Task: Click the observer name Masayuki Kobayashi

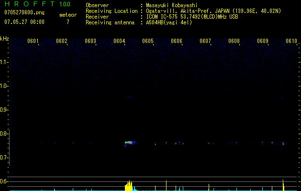Action: click(172, 5)
